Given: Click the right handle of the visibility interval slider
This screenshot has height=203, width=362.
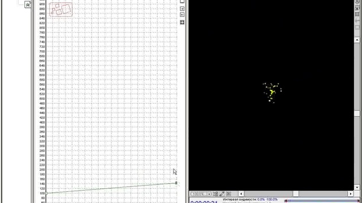Looking at the screenshot, I should point(358,201).
